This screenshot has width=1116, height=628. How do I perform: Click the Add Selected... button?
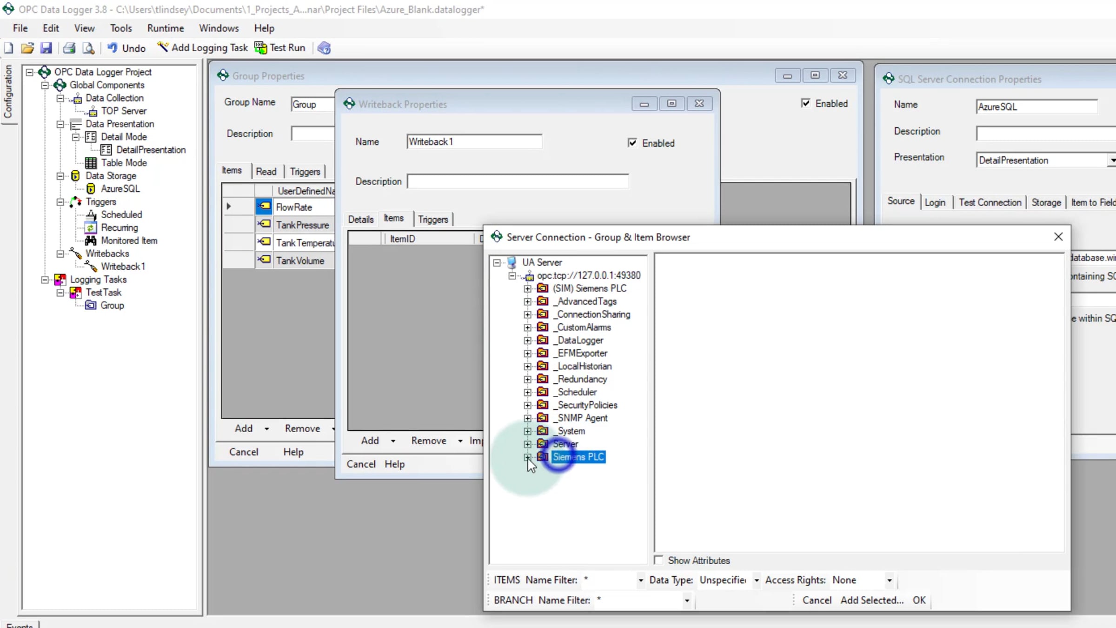[872, 600]
